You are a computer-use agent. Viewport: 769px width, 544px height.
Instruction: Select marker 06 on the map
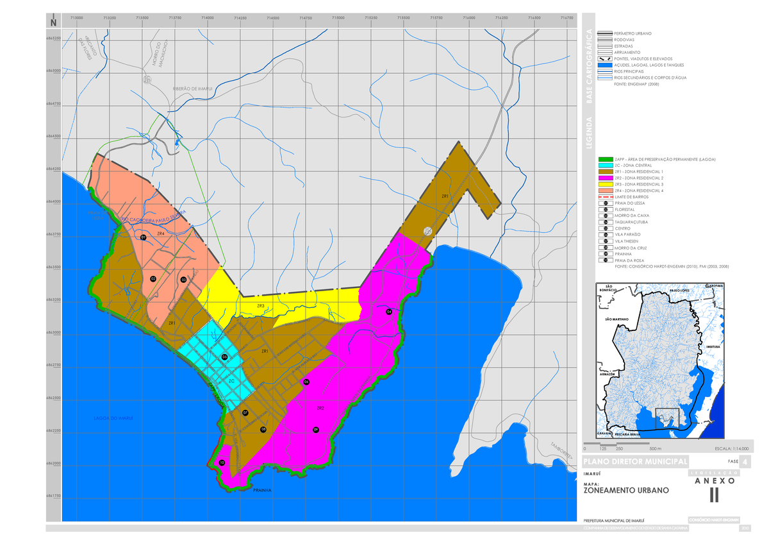308,381
